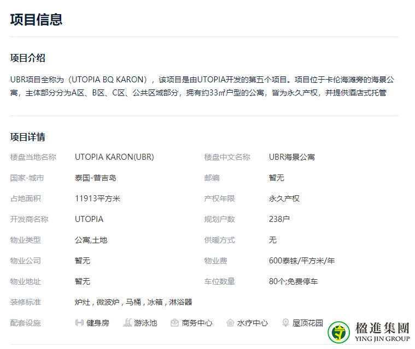Click the 屋顶花园 facility text

click(307, 323)
